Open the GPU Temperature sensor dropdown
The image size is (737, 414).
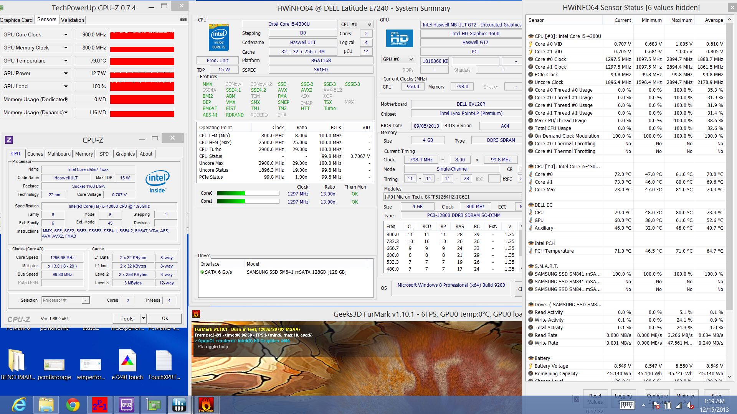pyautogui.click(x=66, y=61)
